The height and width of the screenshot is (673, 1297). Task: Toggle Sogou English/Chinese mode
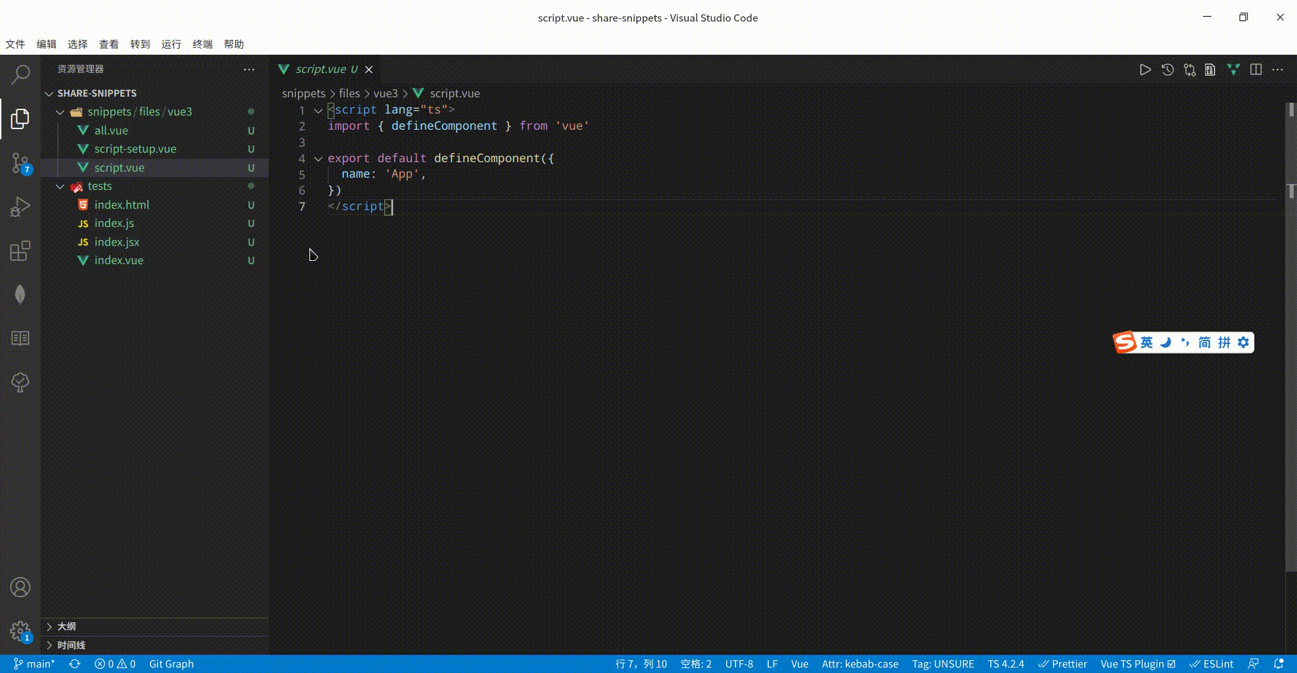(1146, 343)
